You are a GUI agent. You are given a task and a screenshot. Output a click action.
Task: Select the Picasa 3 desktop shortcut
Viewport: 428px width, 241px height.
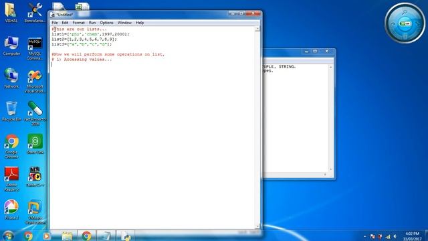[x=11, y=210]
